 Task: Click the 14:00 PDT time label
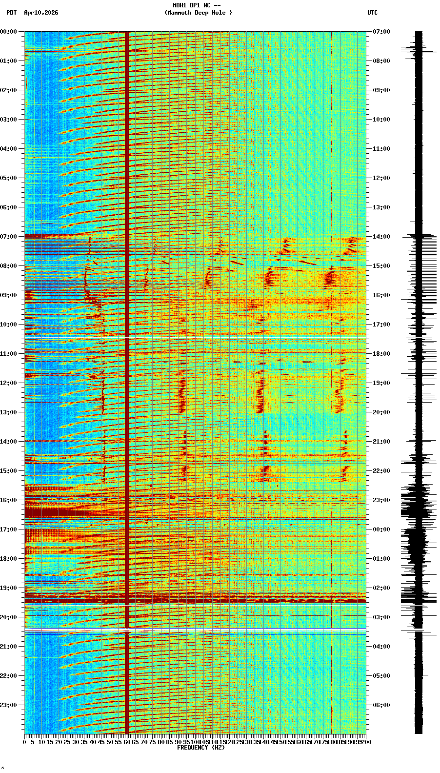tap(9, 442)
